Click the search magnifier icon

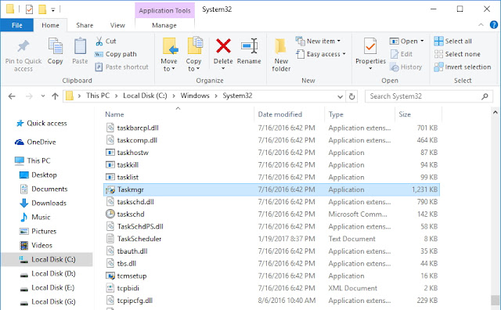[485, 96]
